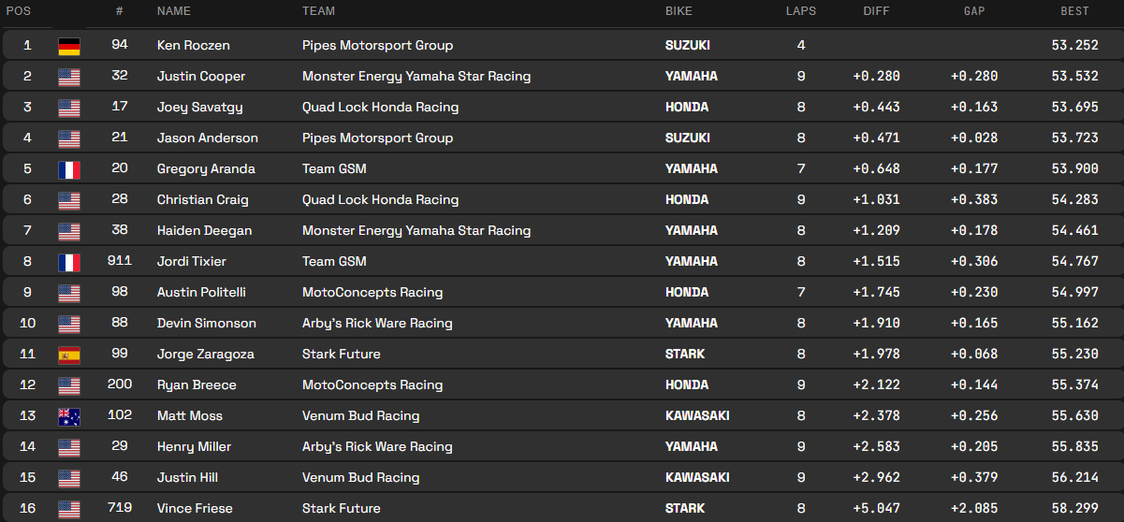Click Joey Savatgy's best time 53.695

coord(1074,107)
